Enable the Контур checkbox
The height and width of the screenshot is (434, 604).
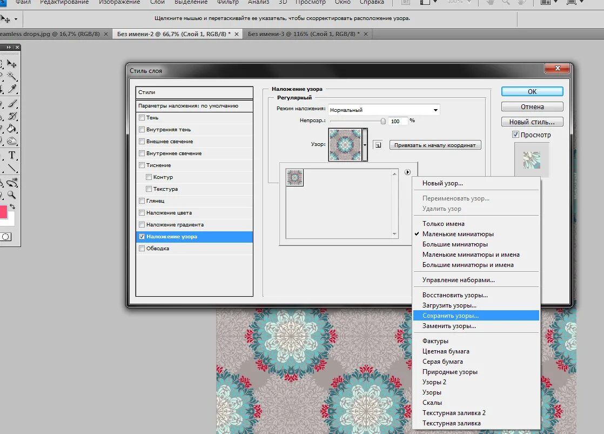pos(149,177)
